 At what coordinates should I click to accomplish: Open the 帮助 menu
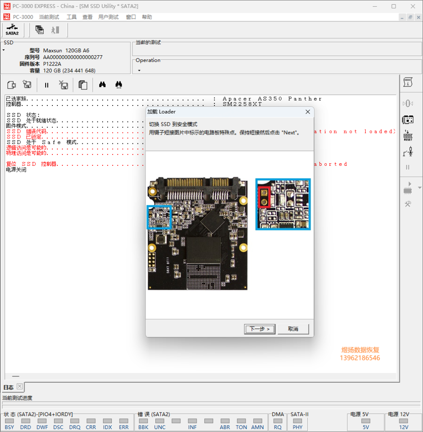tap(147, 17)
